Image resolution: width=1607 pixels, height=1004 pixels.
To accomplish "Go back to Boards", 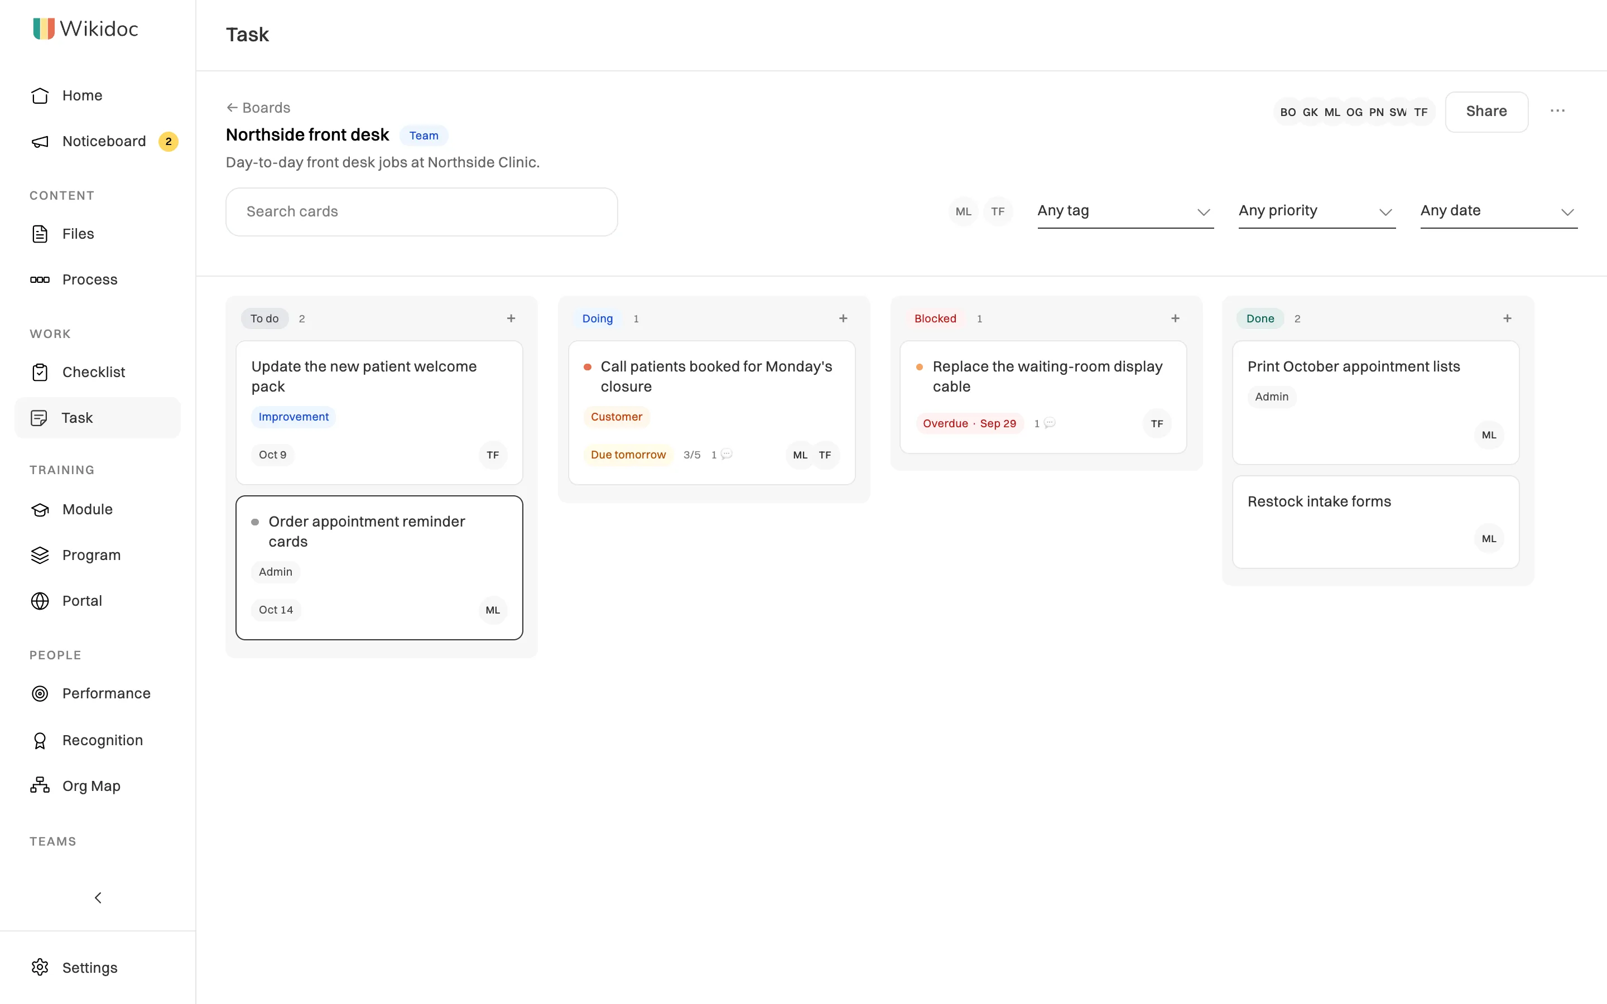I will (x=258, y=108).
